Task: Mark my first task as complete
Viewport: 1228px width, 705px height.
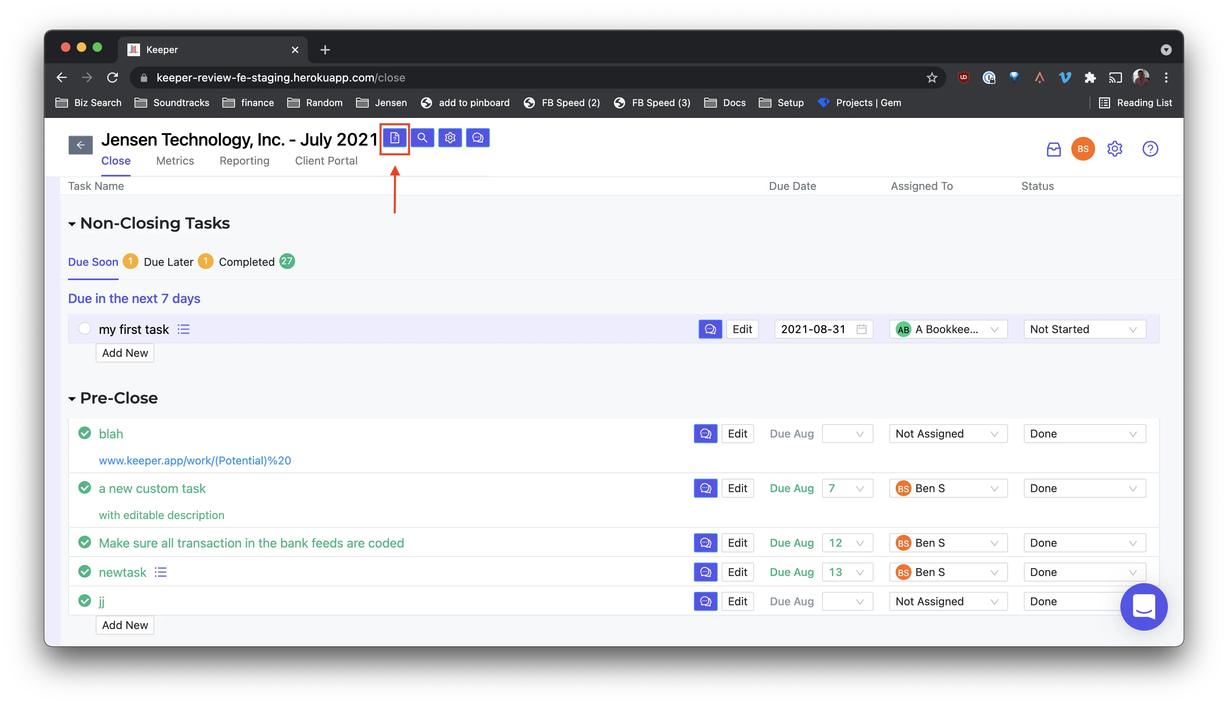Action: tap(85, 329)
